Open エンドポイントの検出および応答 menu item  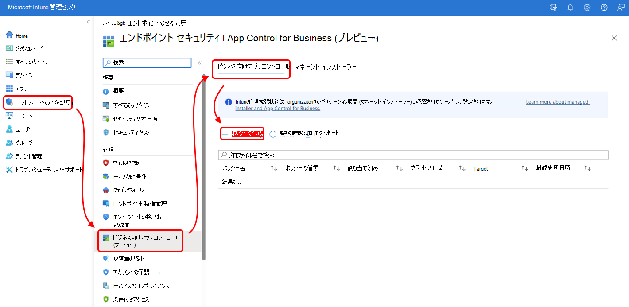point(137,221)
